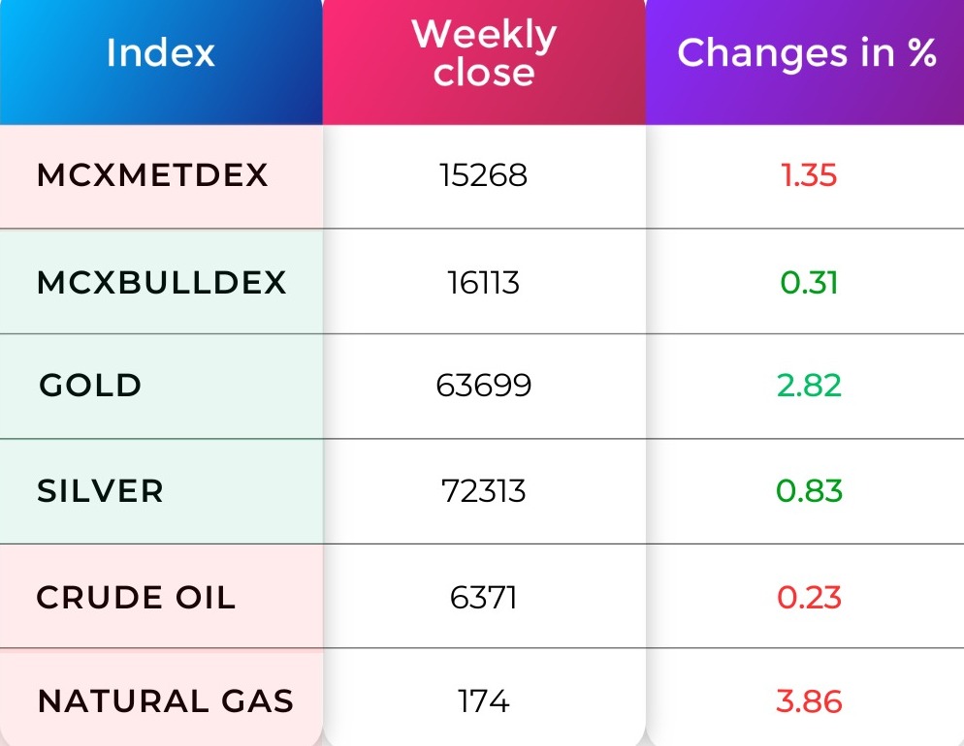The image size is (964, 746).
Task: Select Silver's weekly close 72313
Action: click(484, 491)
